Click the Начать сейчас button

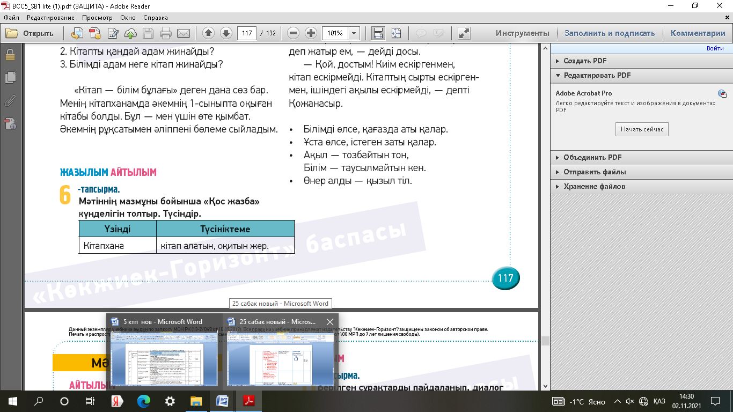coord(642,129)
